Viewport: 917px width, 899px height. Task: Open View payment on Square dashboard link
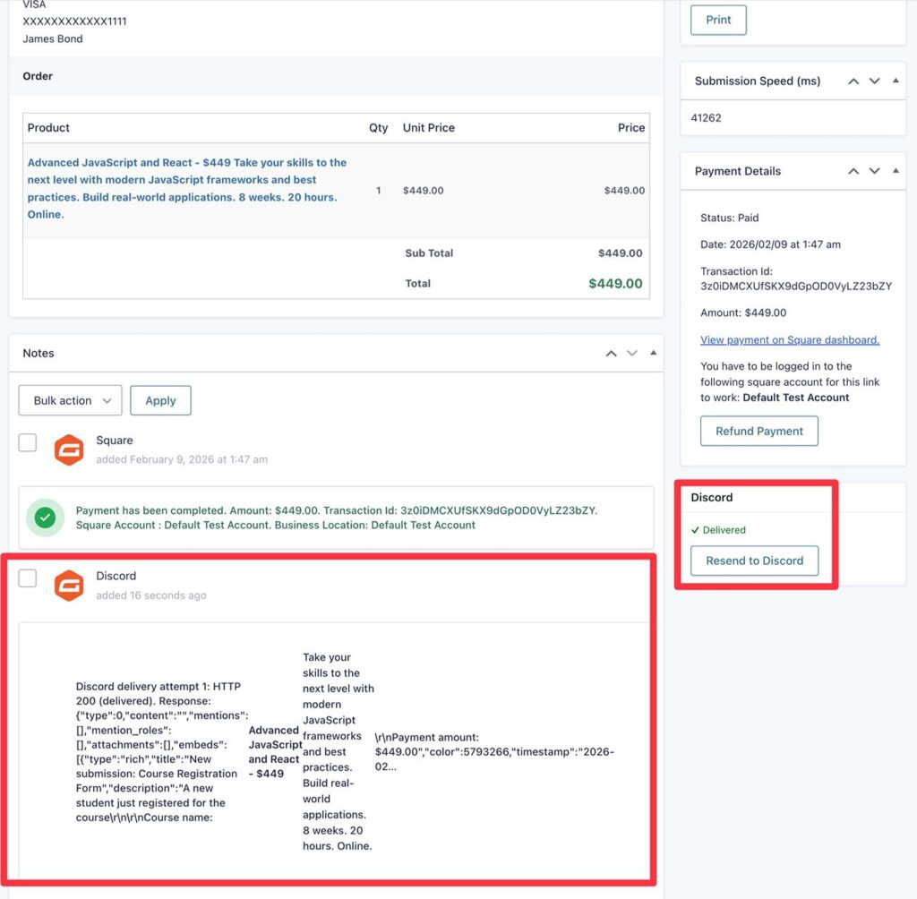[790, 340]
